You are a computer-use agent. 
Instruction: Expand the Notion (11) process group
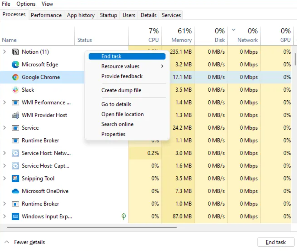5,52
